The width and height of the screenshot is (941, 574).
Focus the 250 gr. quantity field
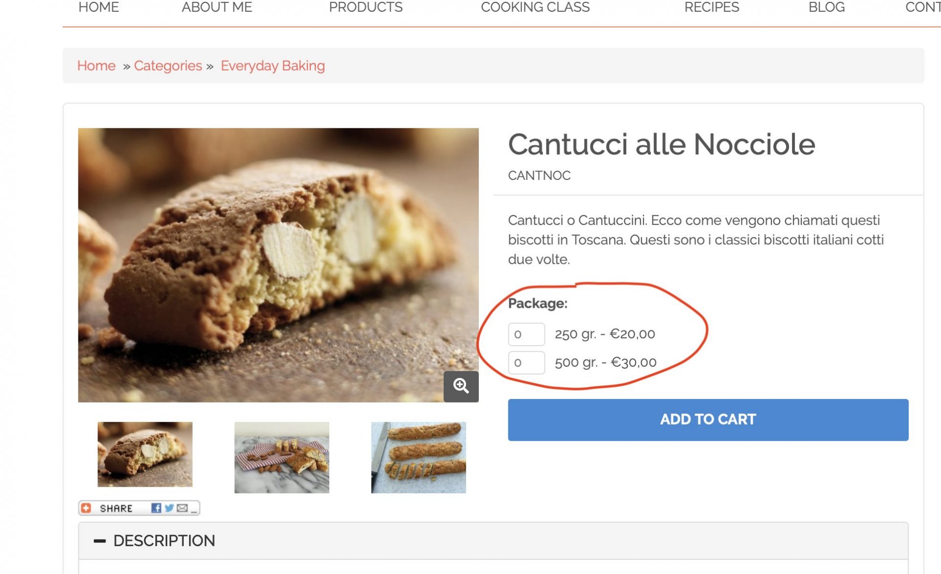(x=526, y=334)
